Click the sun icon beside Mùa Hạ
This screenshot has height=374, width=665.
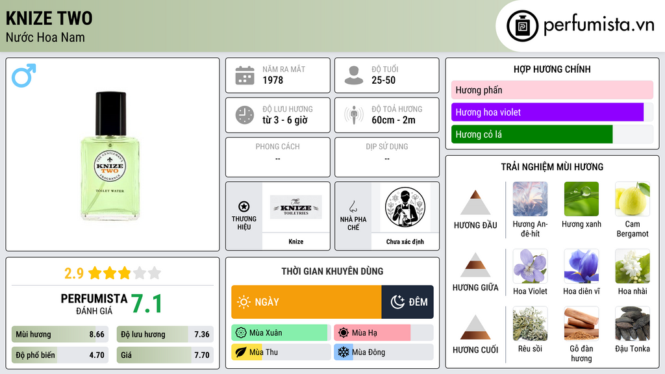344,333
